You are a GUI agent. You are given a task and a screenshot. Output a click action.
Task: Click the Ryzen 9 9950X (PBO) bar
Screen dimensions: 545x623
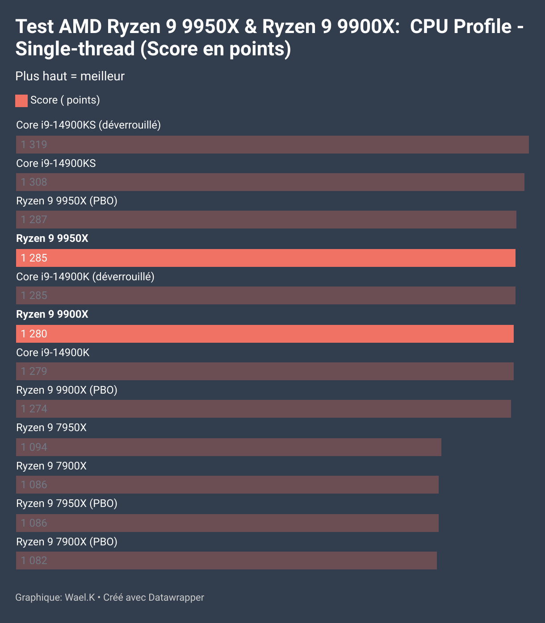point(266,220)
